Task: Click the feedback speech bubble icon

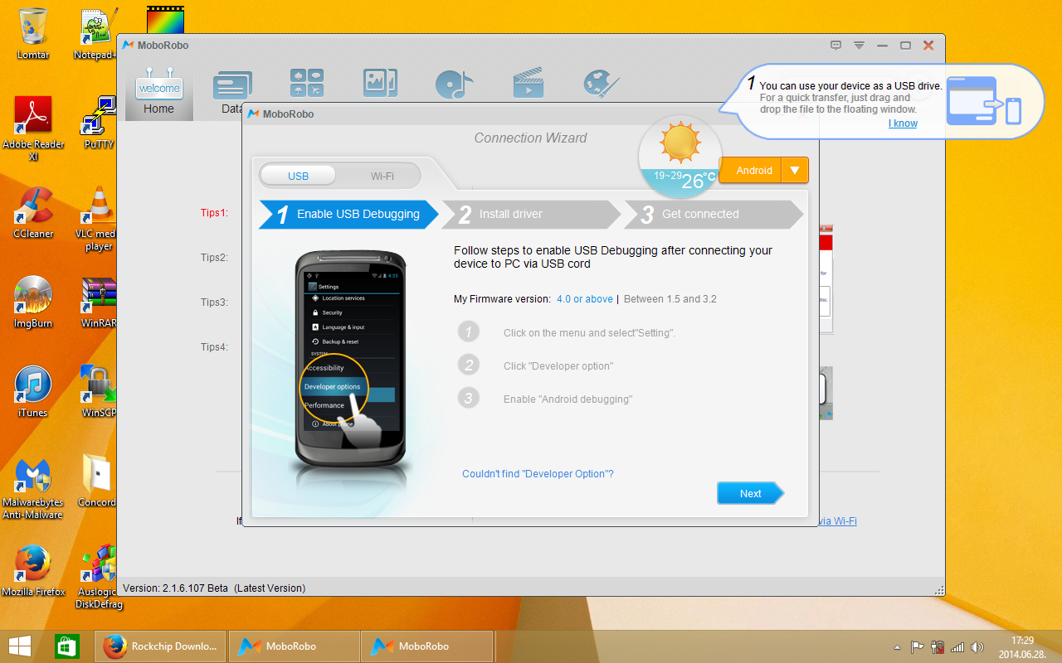Action: pos(836,46)
